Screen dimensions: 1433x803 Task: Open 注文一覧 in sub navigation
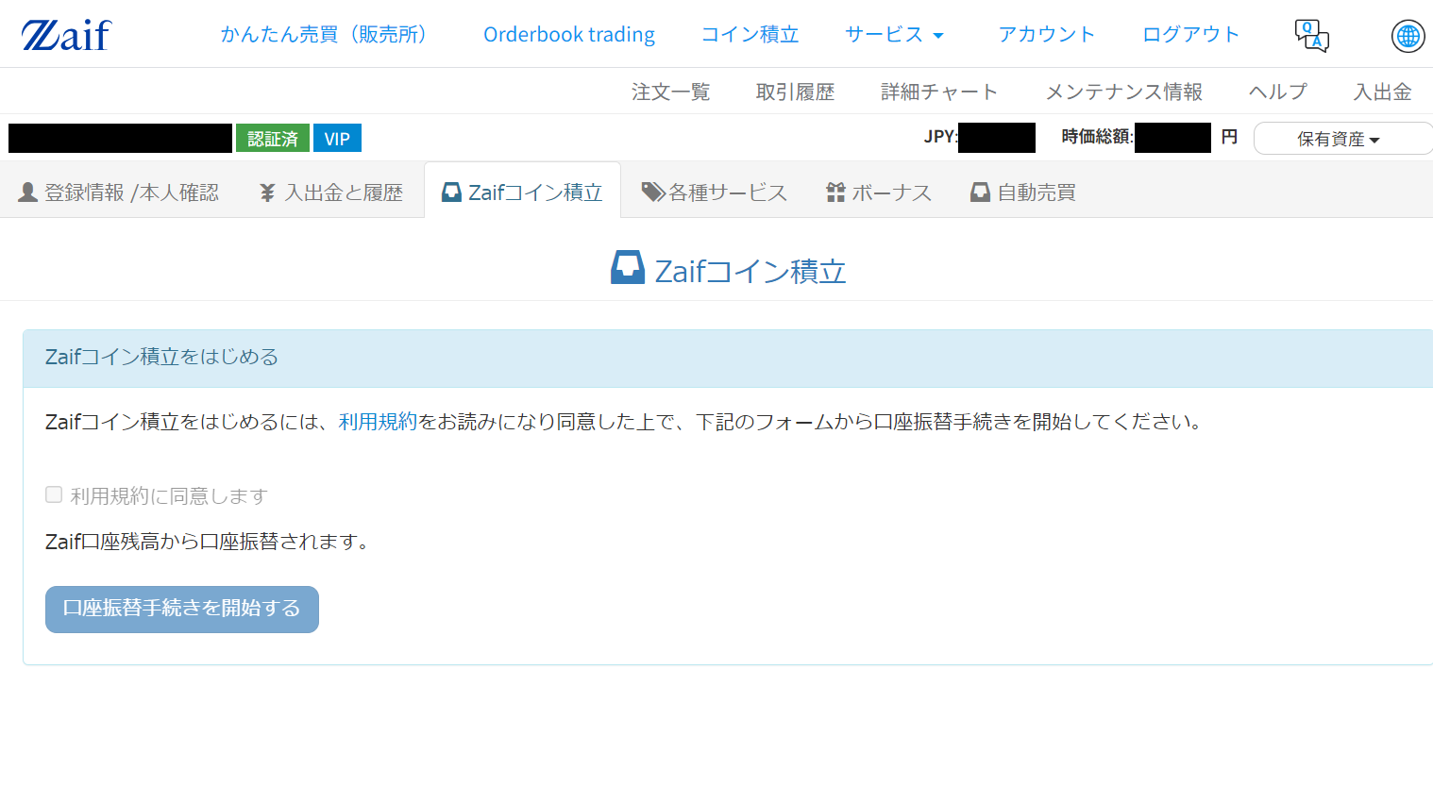pos(670,92)
